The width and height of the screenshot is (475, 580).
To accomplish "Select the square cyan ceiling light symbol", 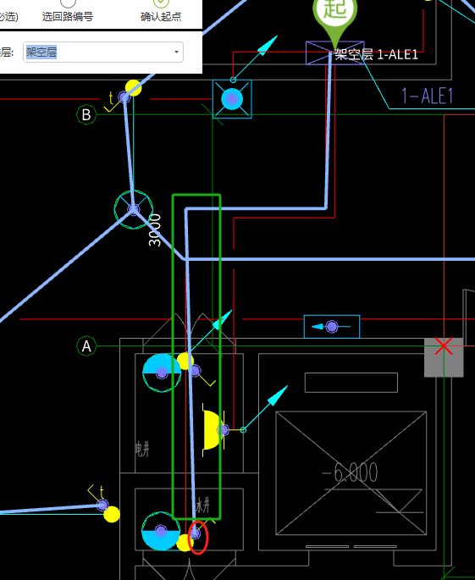I will [232, 99].
